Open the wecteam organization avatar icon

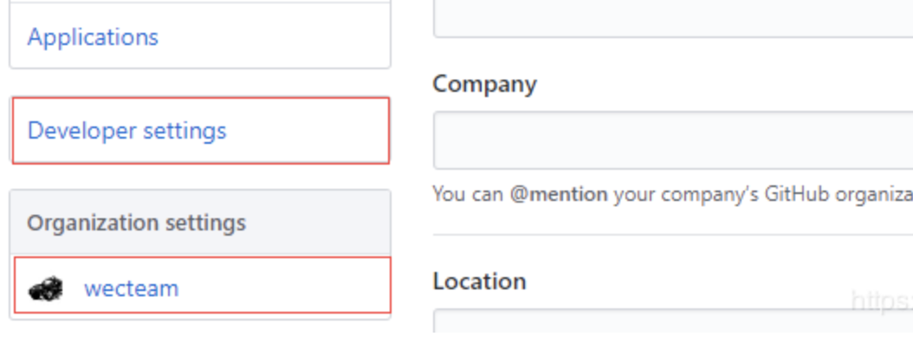point(45,288)
